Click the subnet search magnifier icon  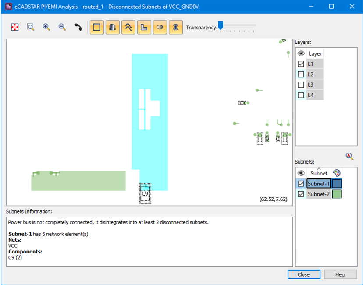click(x=349, y=156)
